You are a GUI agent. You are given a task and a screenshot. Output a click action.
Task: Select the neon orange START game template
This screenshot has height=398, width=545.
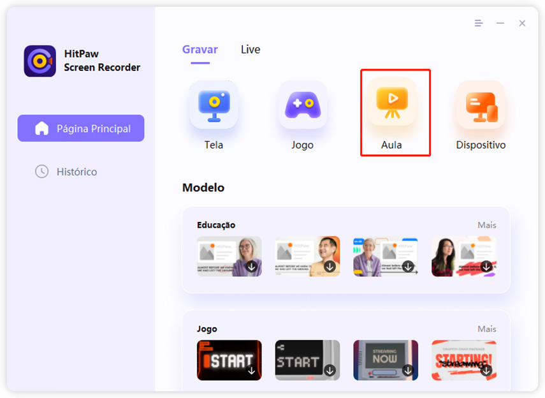click(229, 360)
